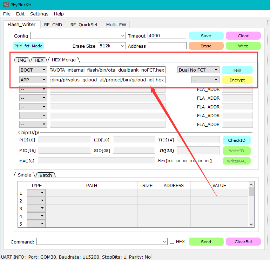Click the Save button
Viewport: 270px width, 260px height.
pyautogui.click(x=206, y=36)
